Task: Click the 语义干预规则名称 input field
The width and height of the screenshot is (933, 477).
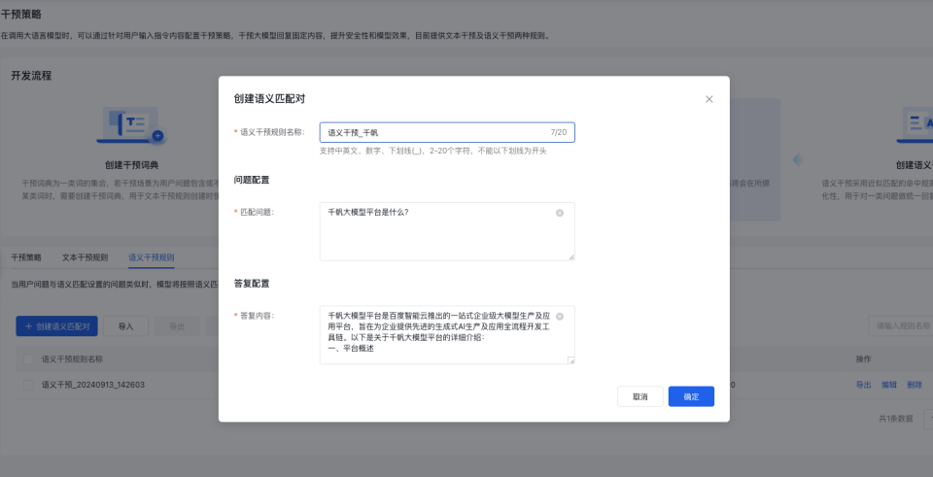Action: 447,133
